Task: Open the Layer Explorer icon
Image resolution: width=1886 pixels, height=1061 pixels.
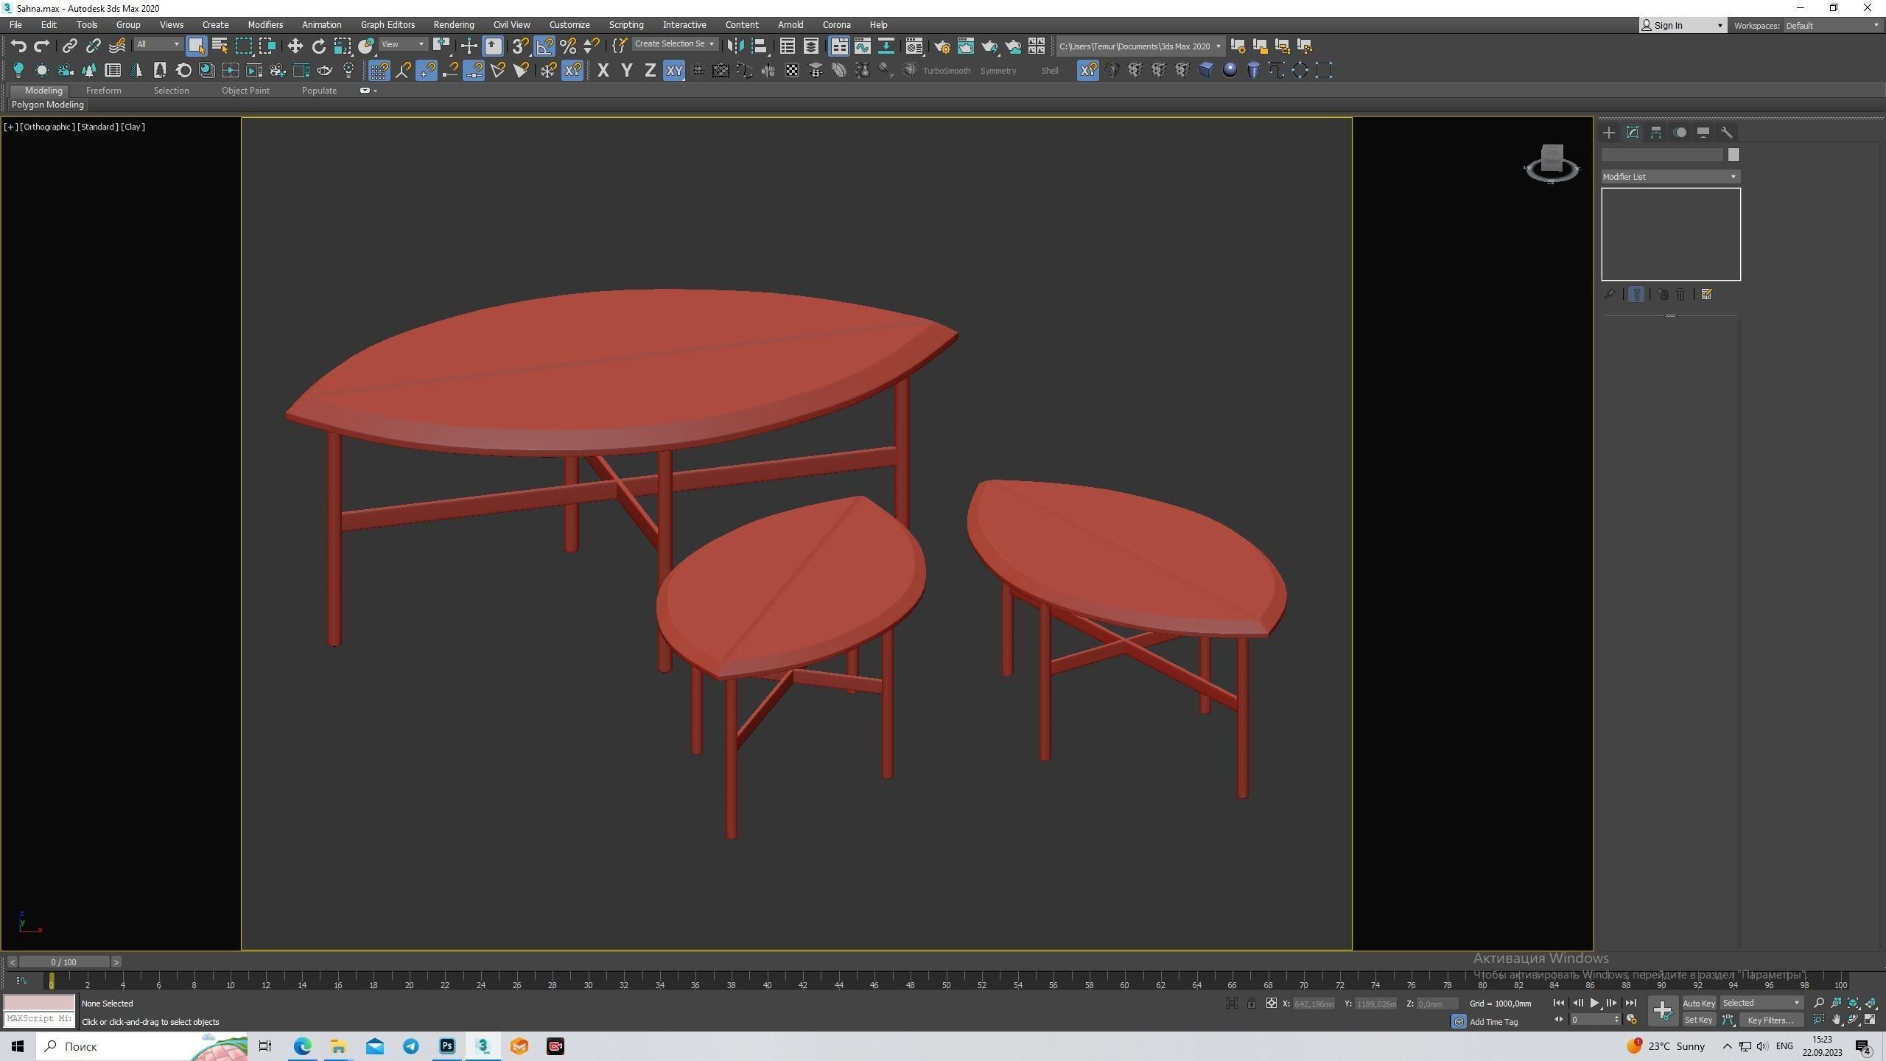Action: pyautogui.click(x=810, y=46)
